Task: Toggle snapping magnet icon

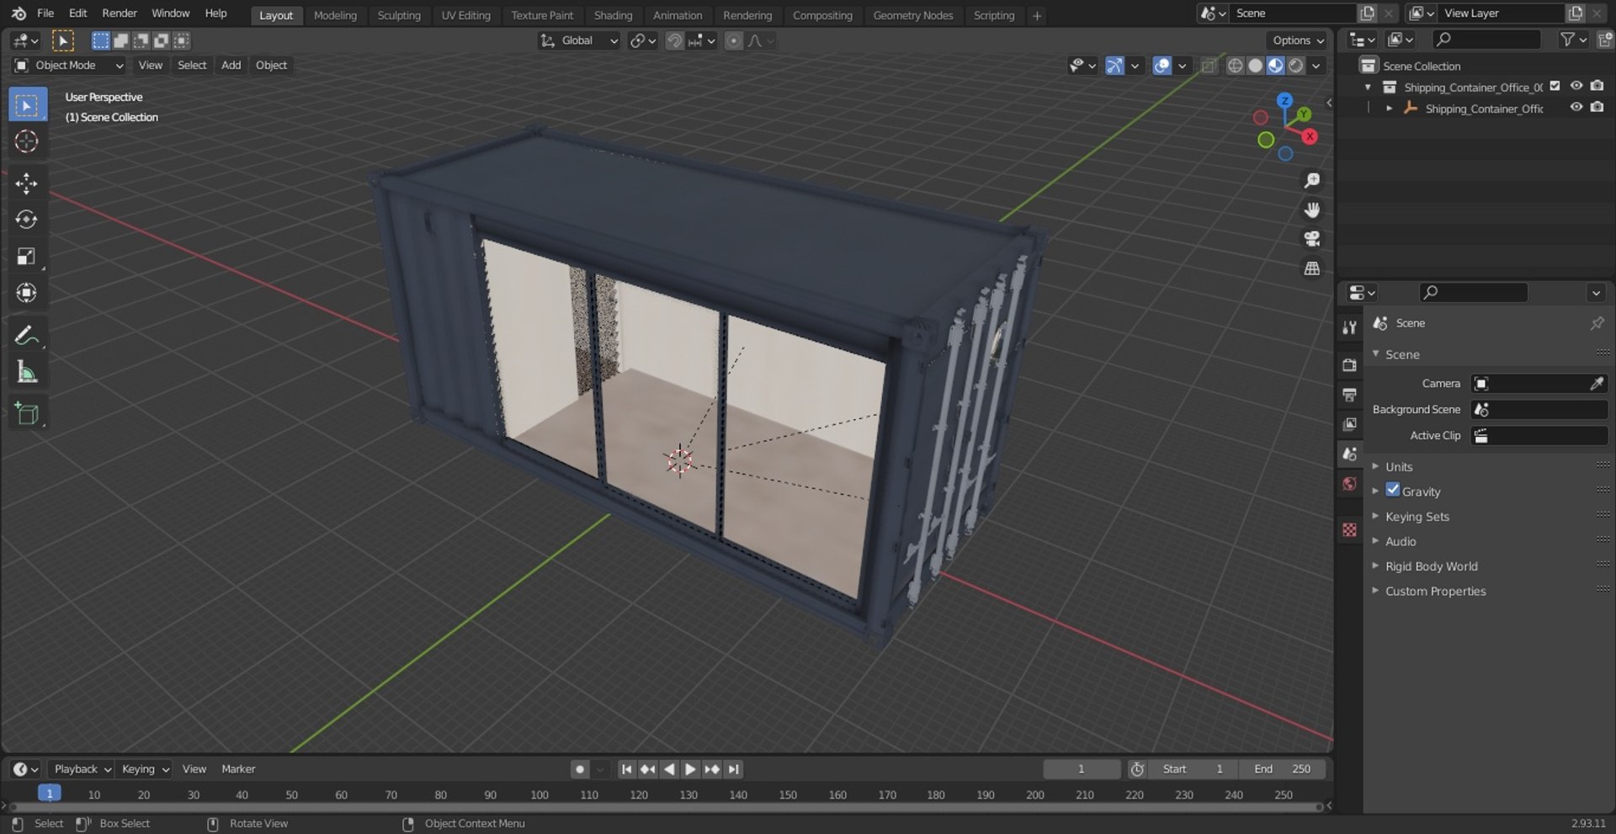Action: click(674, 40)
